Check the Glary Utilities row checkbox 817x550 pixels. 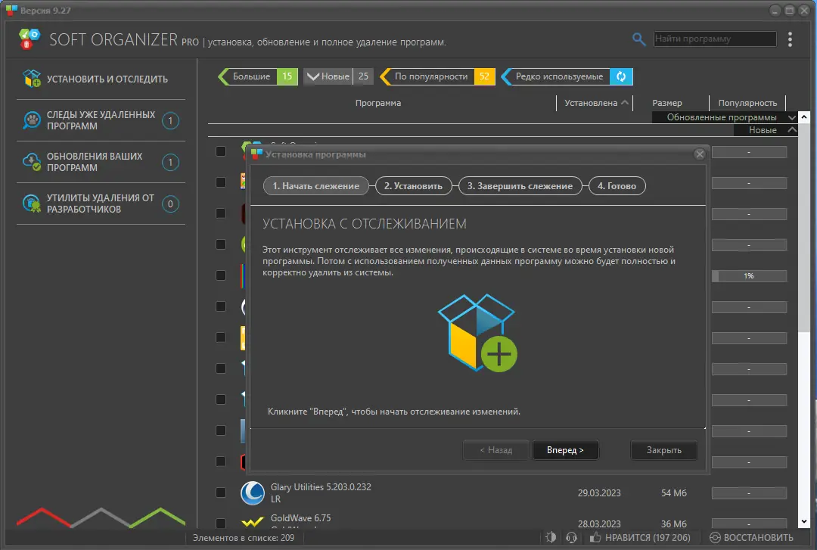click(x=221, y=493)
